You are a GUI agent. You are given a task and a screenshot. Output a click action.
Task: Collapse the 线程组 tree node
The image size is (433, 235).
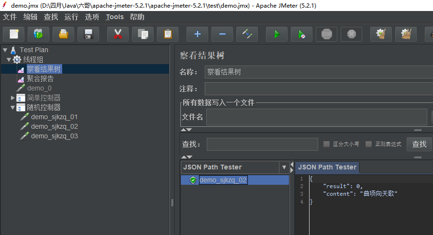point(9,60)
